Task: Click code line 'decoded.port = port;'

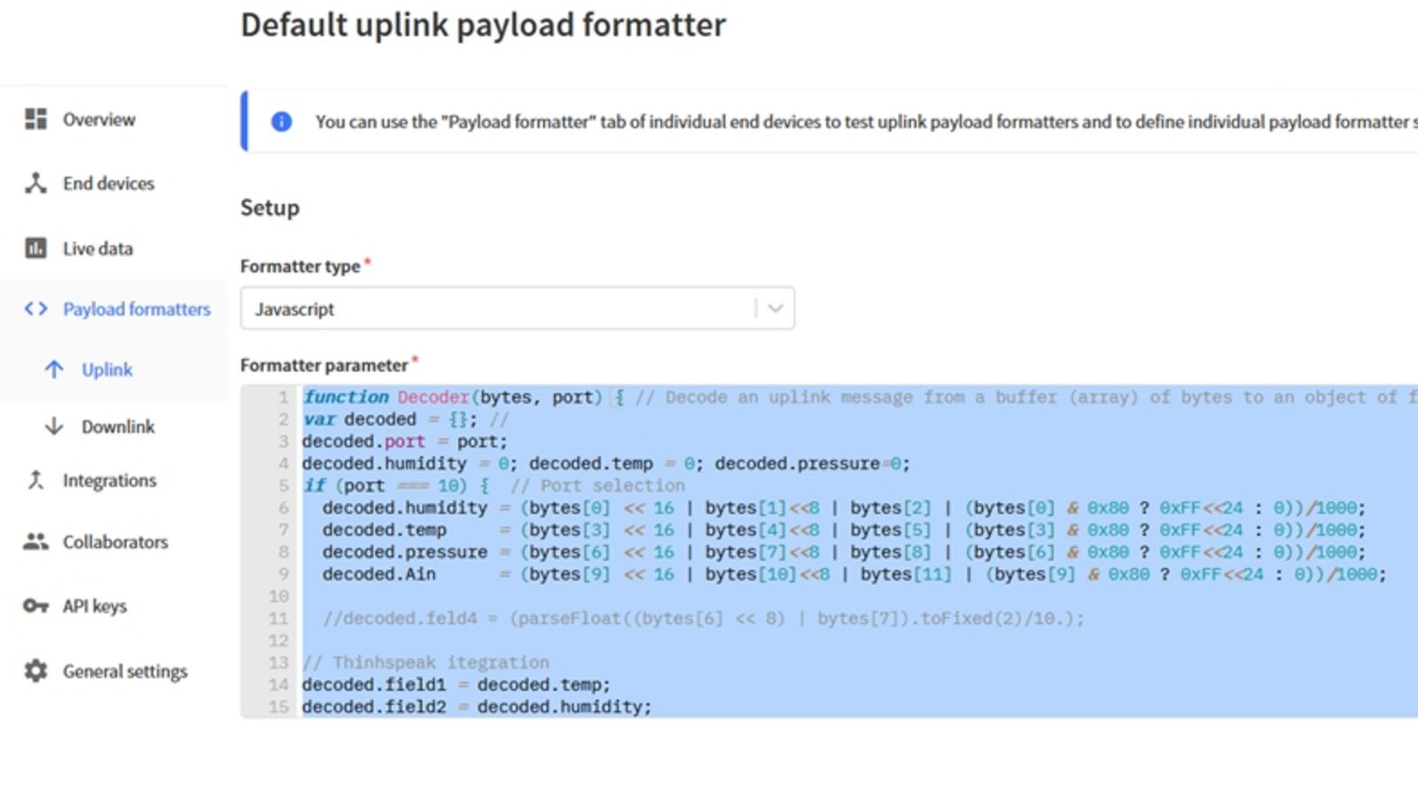Action: click(x=405, y=441)
